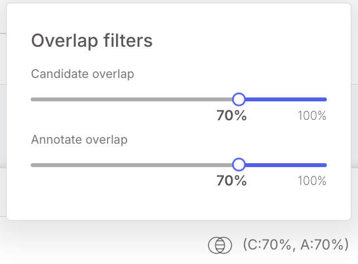Click far right end of Candidate overlap slider
Image resolution: width=358 pixels, height=264 pixels.
coord(325,100)
